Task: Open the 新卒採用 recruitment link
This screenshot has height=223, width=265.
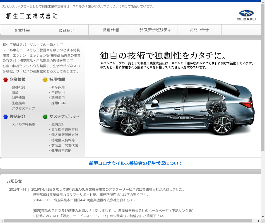Action: pyautogui.click(x=58, y=87)
